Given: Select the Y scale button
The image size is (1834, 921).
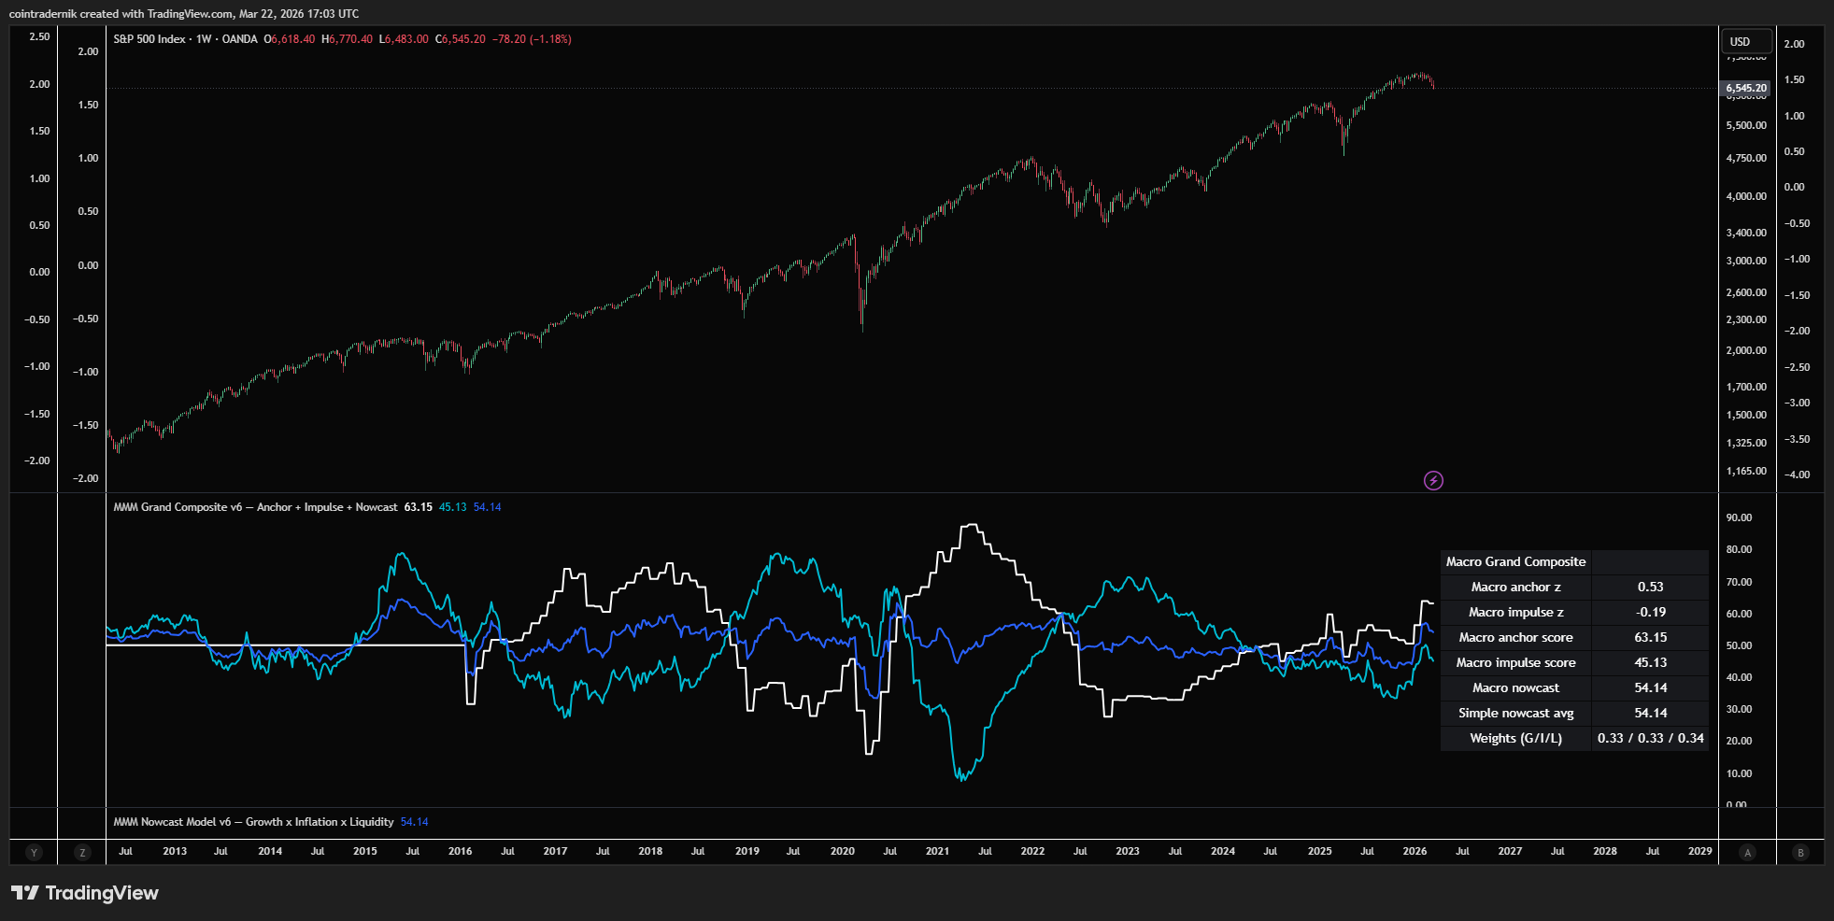Looking at the screenshot, I should coord(34,852).
